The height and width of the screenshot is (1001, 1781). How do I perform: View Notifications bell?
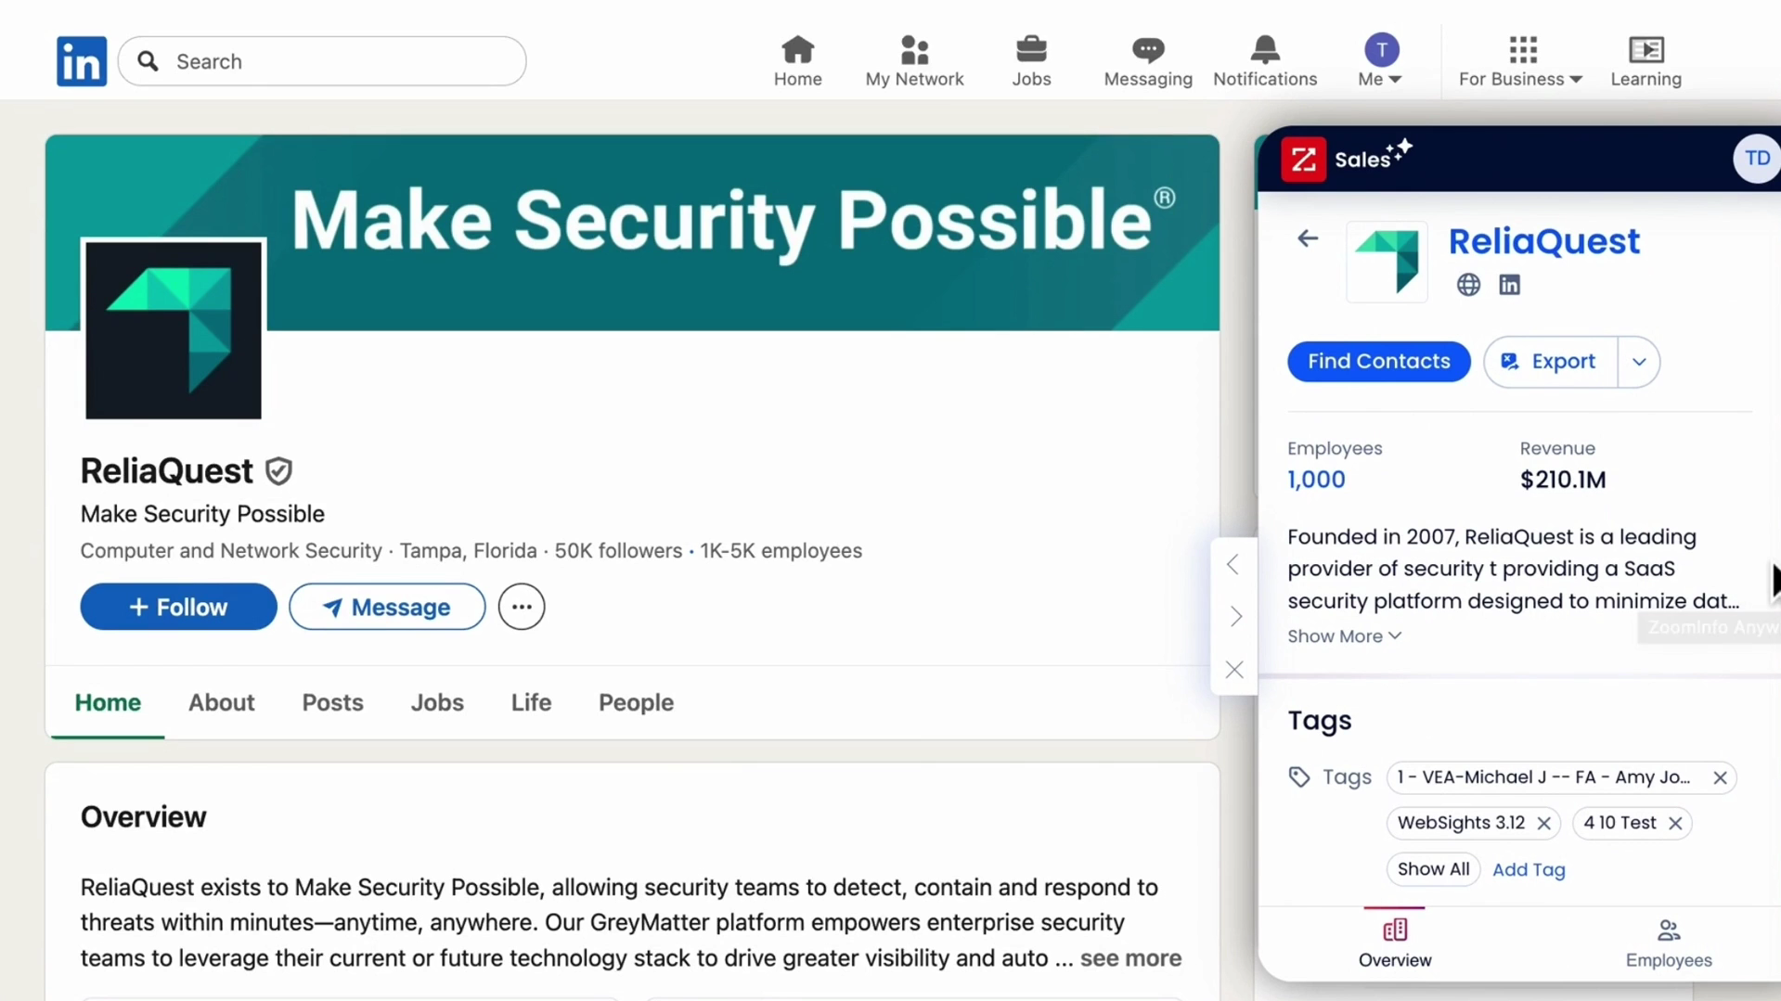point(1265,61)
